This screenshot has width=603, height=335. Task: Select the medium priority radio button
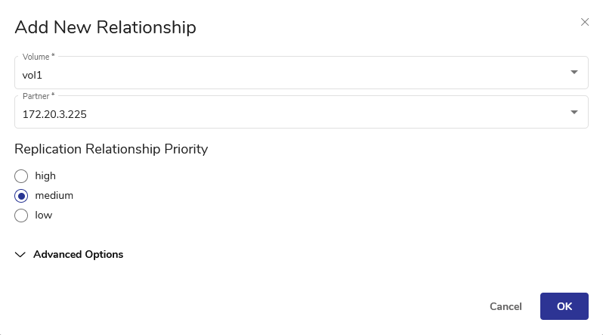[21, 196]
